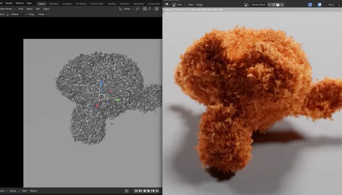Toggle proportional editing circle button
The width and height of the screenshot is (342, 195).
[156, 9]
